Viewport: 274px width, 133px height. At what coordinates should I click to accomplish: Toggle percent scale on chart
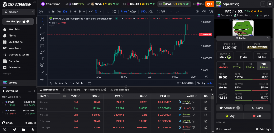[199, 83]
